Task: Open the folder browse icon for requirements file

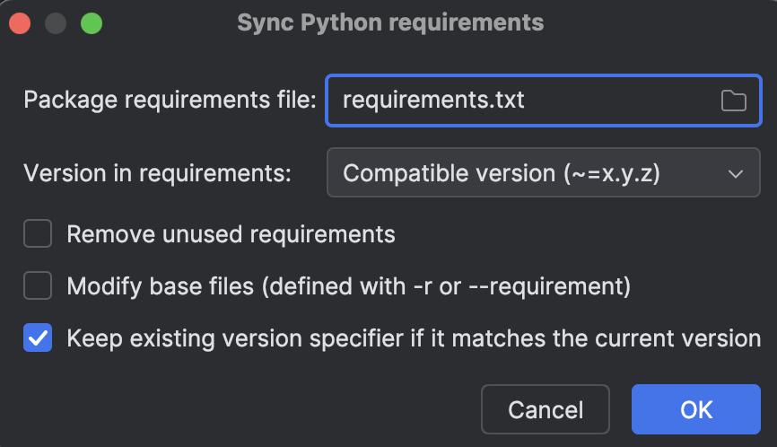Action: pos(733,101)
